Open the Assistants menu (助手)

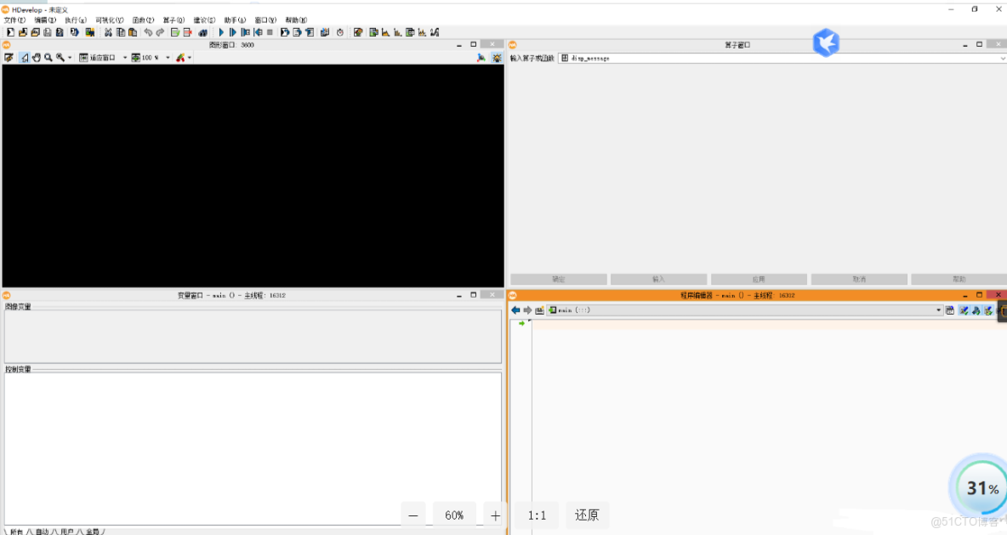tap(235, 20)
